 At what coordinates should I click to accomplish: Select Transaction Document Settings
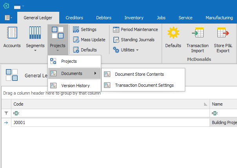point(144,85)
